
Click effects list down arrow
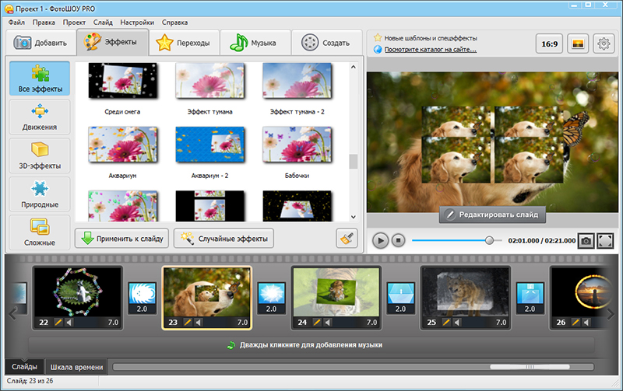coord(354,217)
